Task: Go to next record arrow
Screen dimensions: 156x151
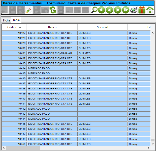Action: (118, 10)
